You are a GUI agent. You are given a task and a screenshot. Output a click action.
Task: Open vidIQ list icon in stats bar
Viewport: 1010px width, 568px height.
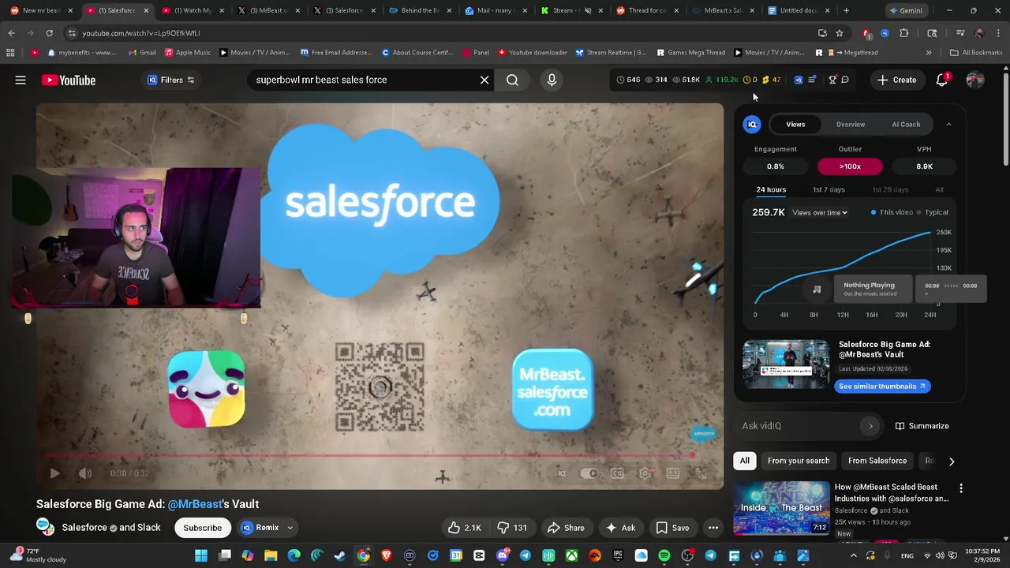click(812, 80)
